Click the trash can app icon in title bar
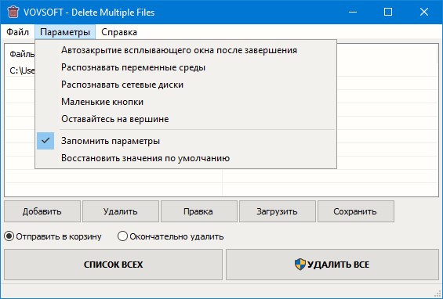This screenshot has width=443, height=299. pos(13,12)
